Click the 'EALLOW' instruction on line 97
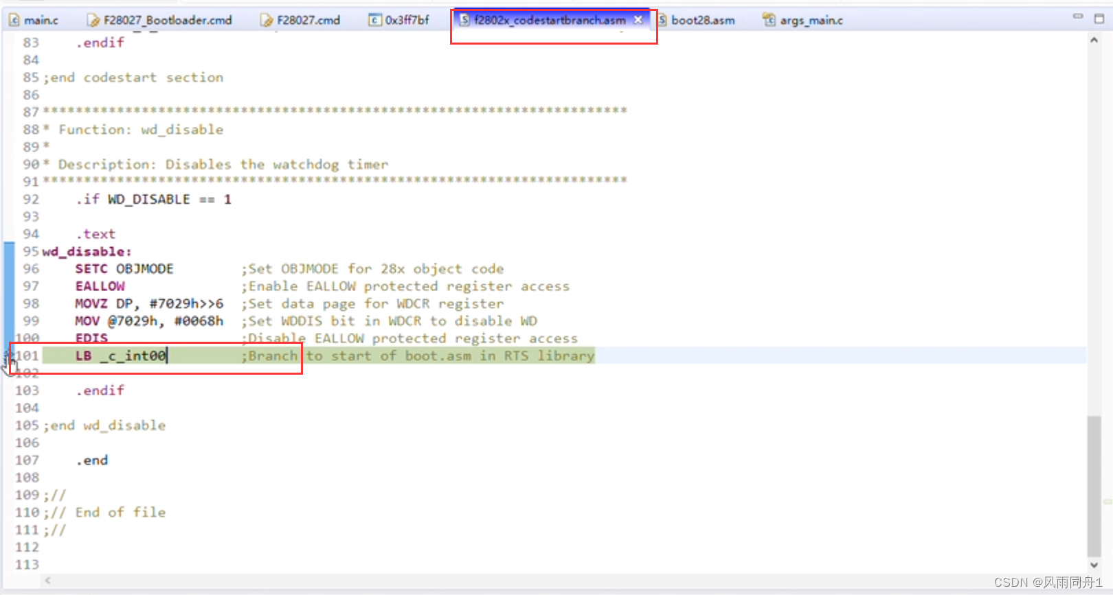The height and width of the screenshot is (595, 1113). 100,286
